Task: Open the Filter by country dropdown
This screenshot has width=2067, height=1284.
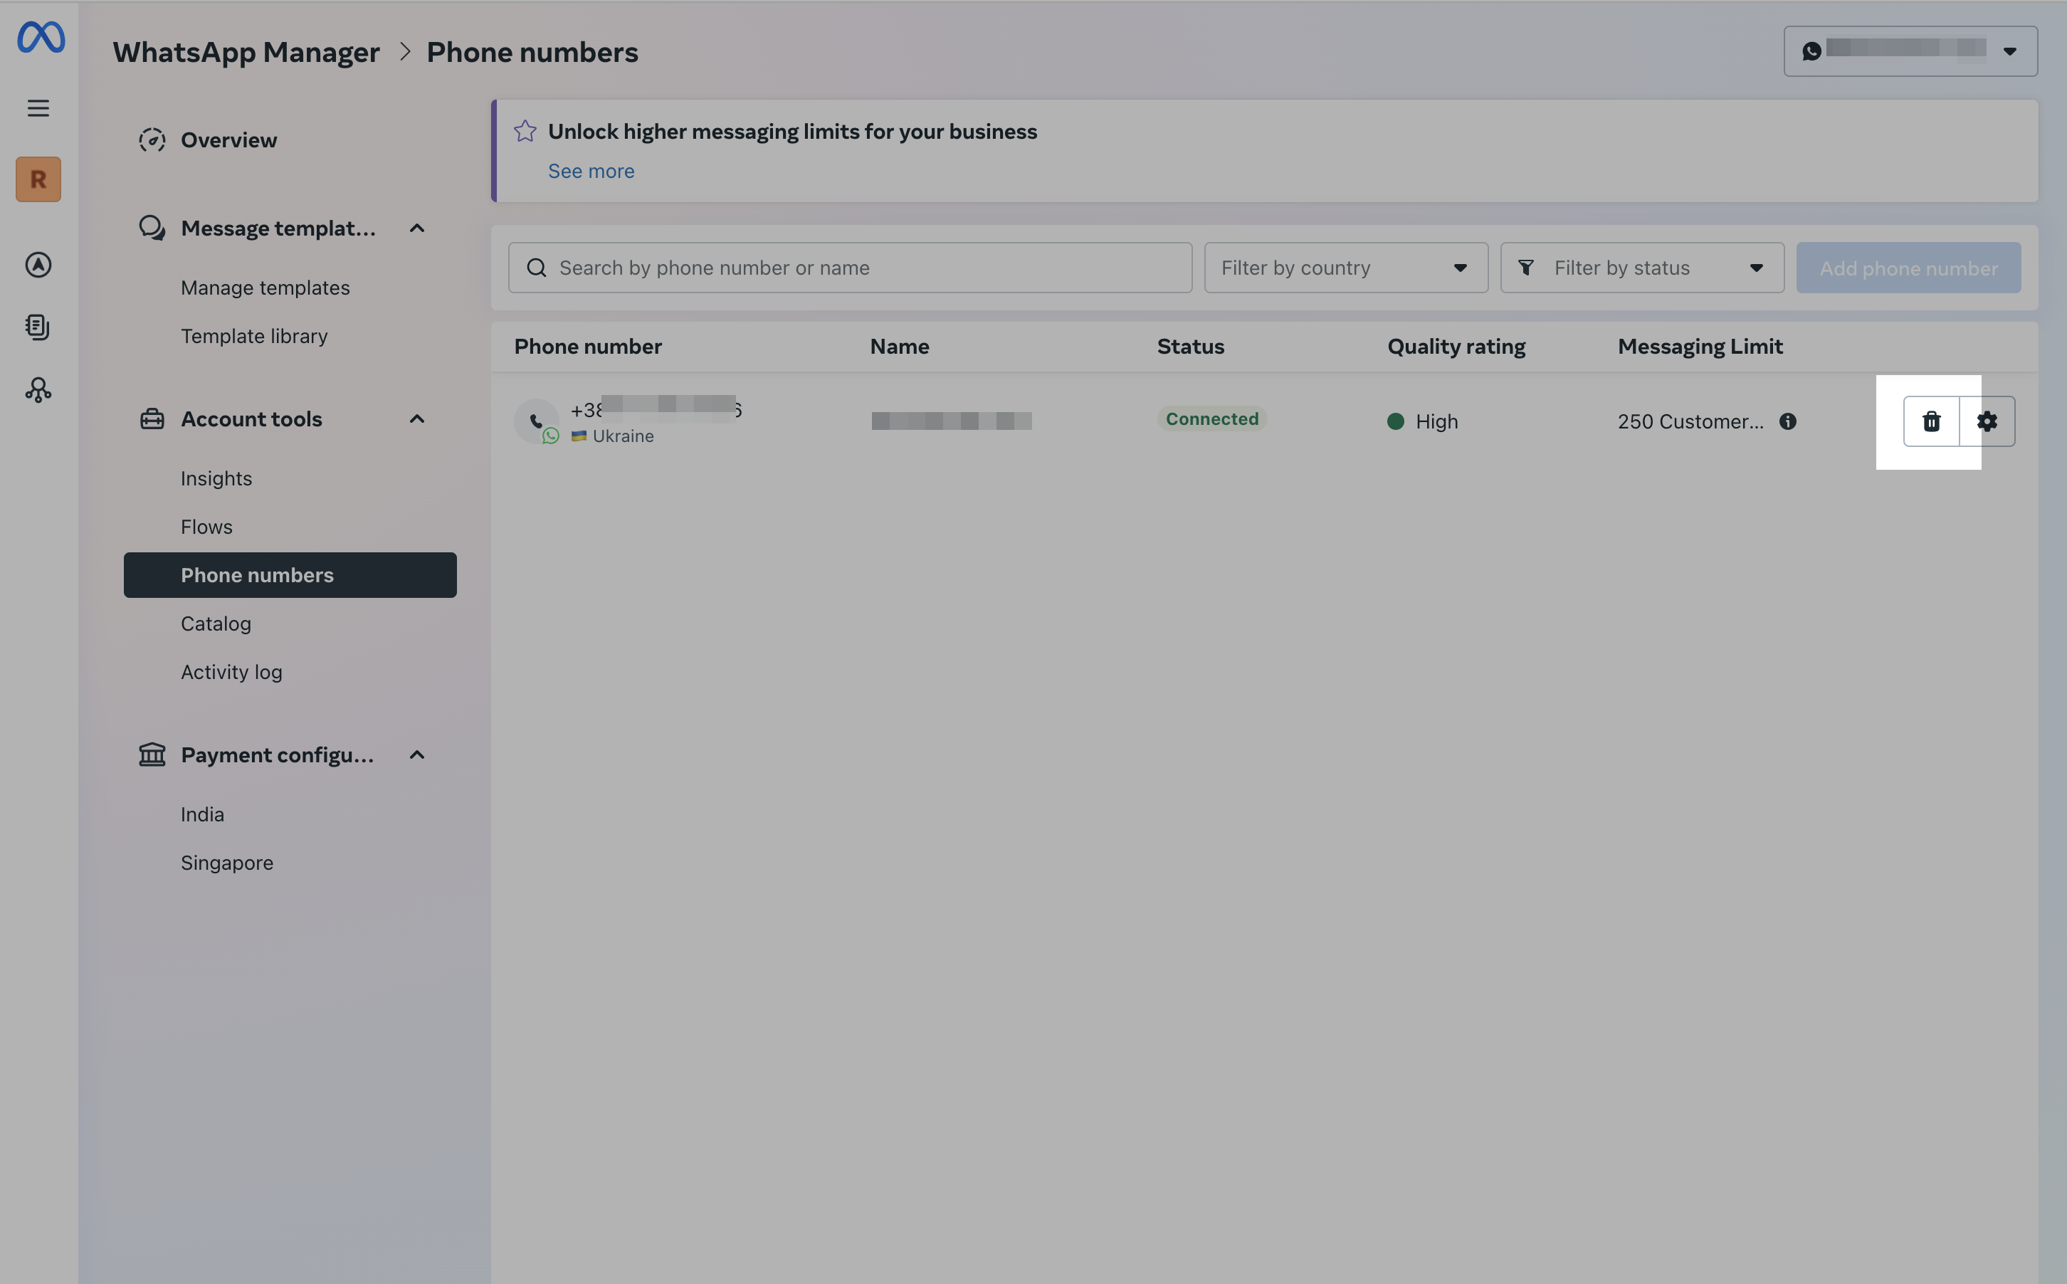Action: (1346, 268)
